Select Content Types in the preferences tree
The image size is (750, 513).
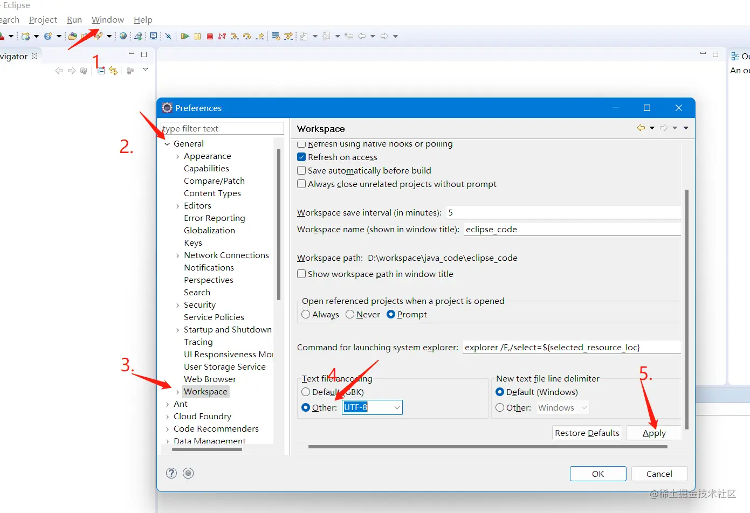(x=212, y=193)
